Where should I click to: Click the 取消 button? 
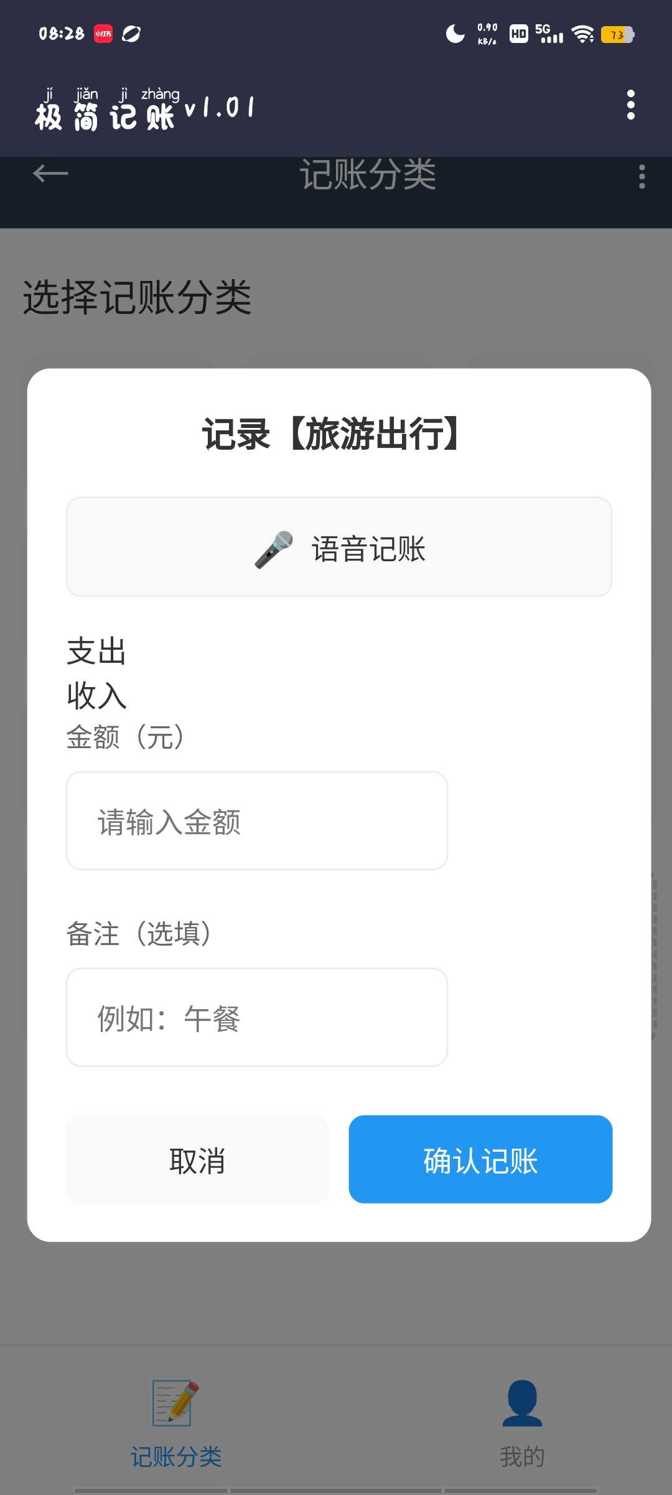197,1159
